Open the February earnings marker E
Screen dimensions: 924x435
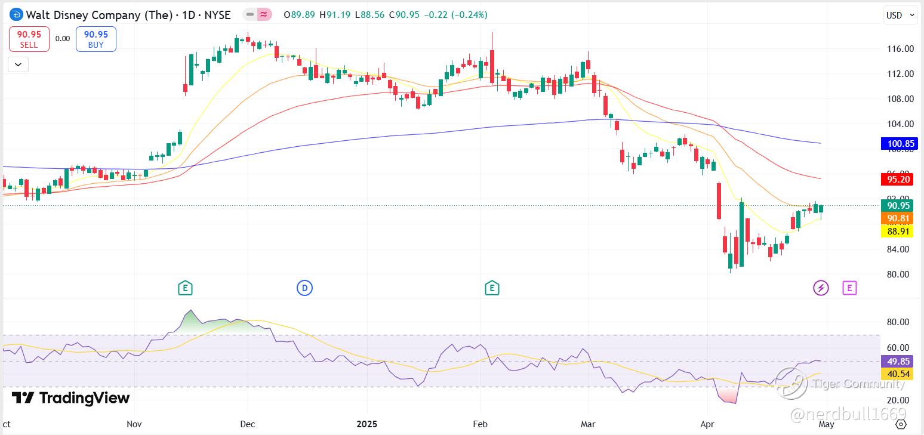pos(492,288)
